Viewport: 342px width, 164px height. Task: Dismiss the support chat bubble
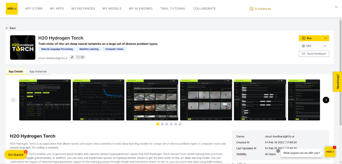(278, 151)
